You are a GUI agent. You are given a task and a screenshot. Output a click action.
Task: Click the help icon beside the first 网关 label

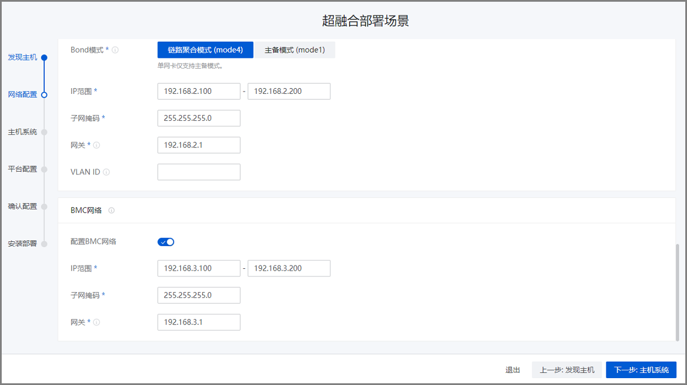pos(97,145)
